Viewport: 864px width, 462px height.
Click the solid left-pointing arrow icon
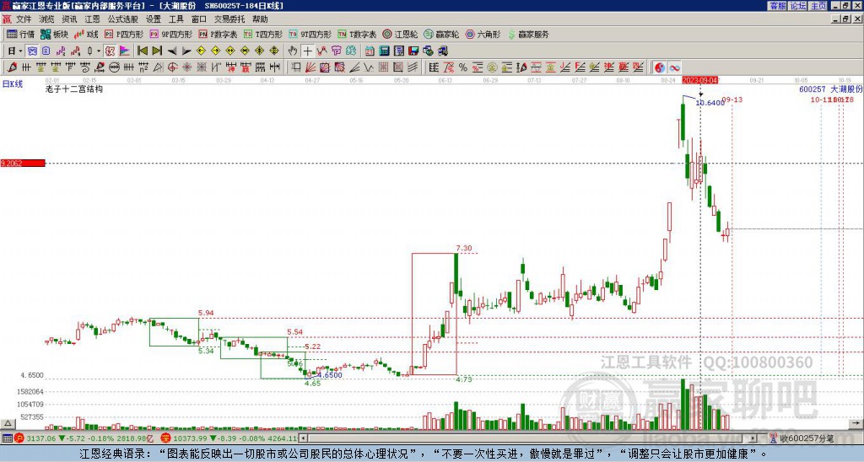pos(172,51)
